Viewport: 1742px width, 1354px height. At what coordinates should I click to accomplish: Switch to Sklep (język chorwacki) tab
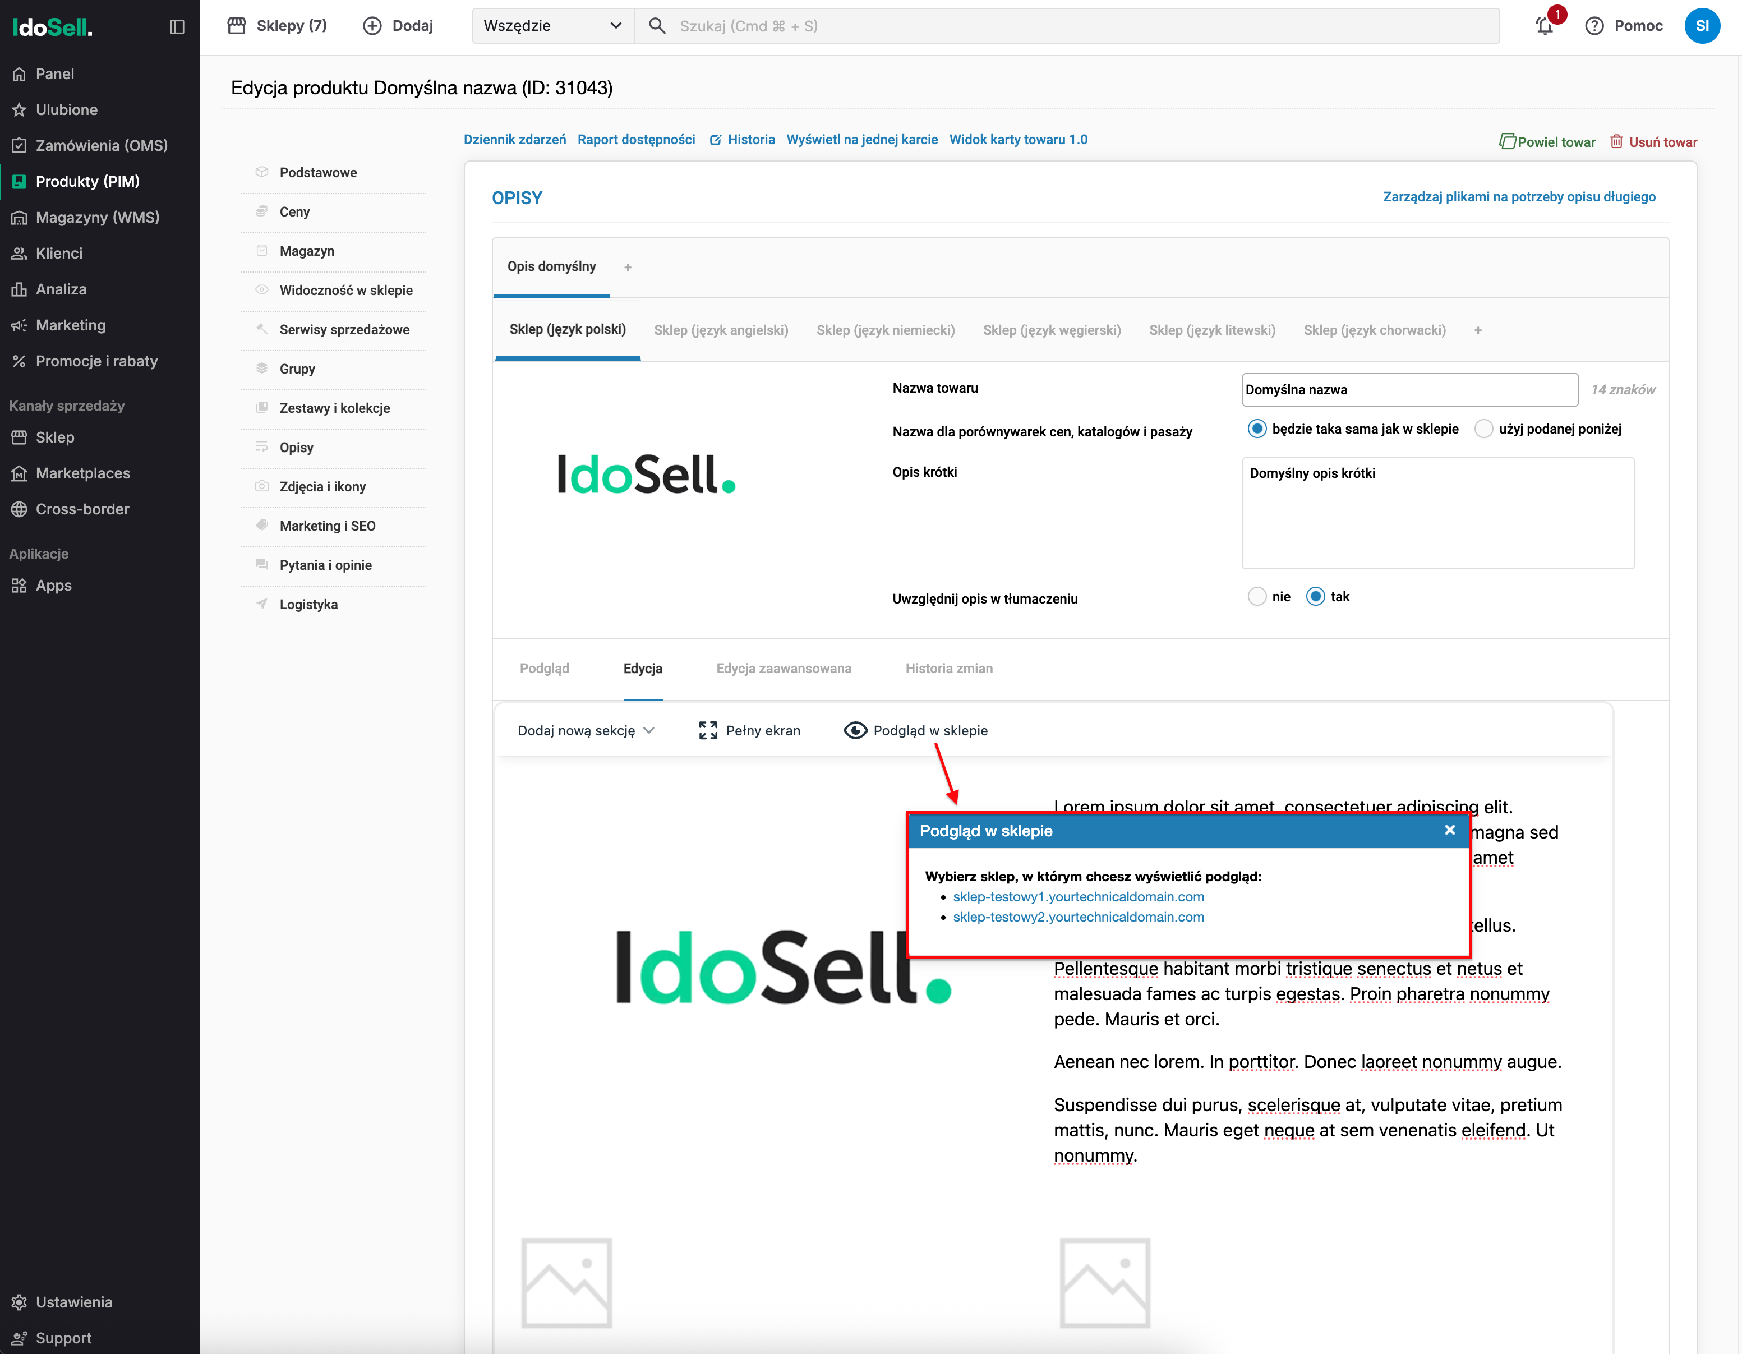click(1374, 330)
